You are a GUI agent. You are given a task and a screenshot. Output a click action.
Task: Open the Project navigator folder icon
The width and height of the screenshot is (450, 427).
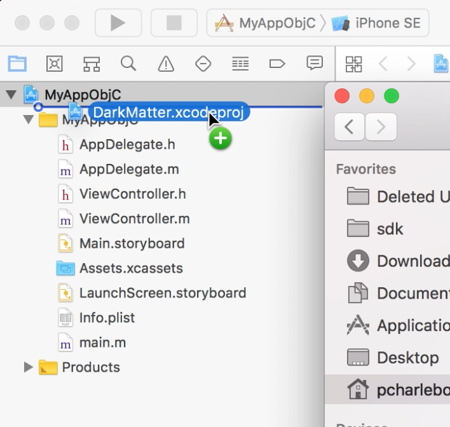coord(17,64)
